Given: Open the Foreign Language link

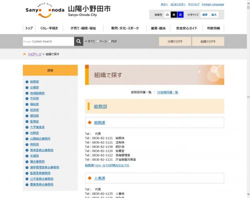Looking at the screenshot, I should click(213, 5).
